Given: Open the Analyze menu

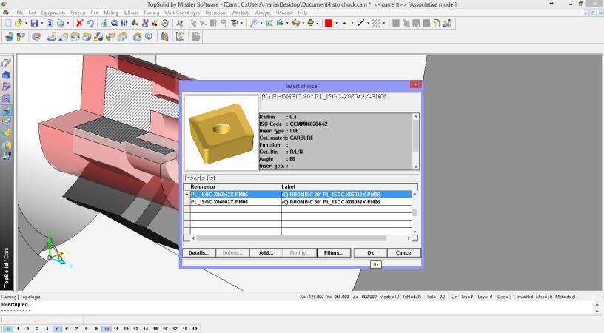Looking at the screenshot, I should [x=263, y=13].
